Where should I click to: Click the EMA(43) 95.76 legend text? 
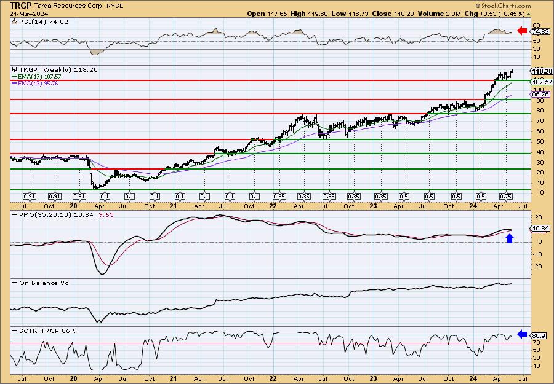[38, 84]
